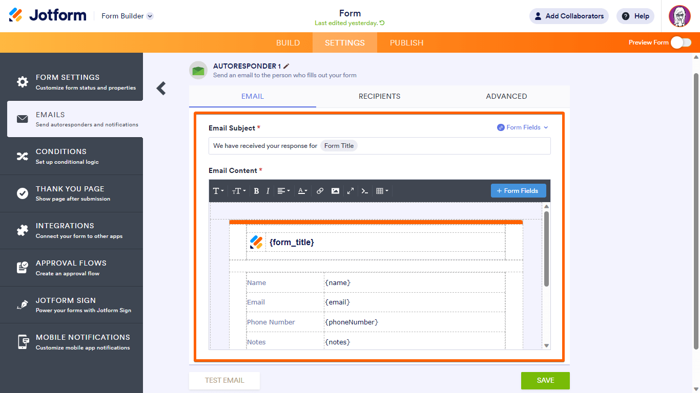
Task: Open the Form Builder dropdown
Action: click(x=128, y=16)
